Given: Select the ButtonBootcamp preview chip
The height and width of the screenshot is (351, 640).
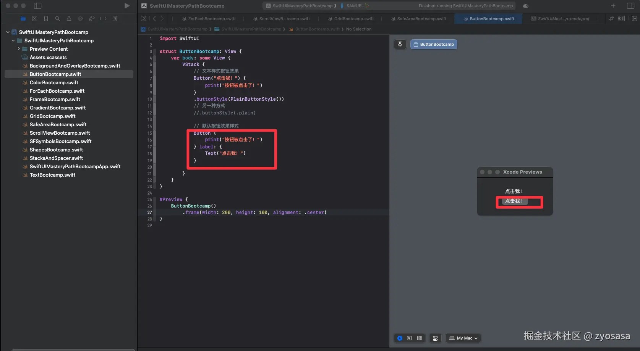Looking at the screenshot, I should [x=434, y=44].
